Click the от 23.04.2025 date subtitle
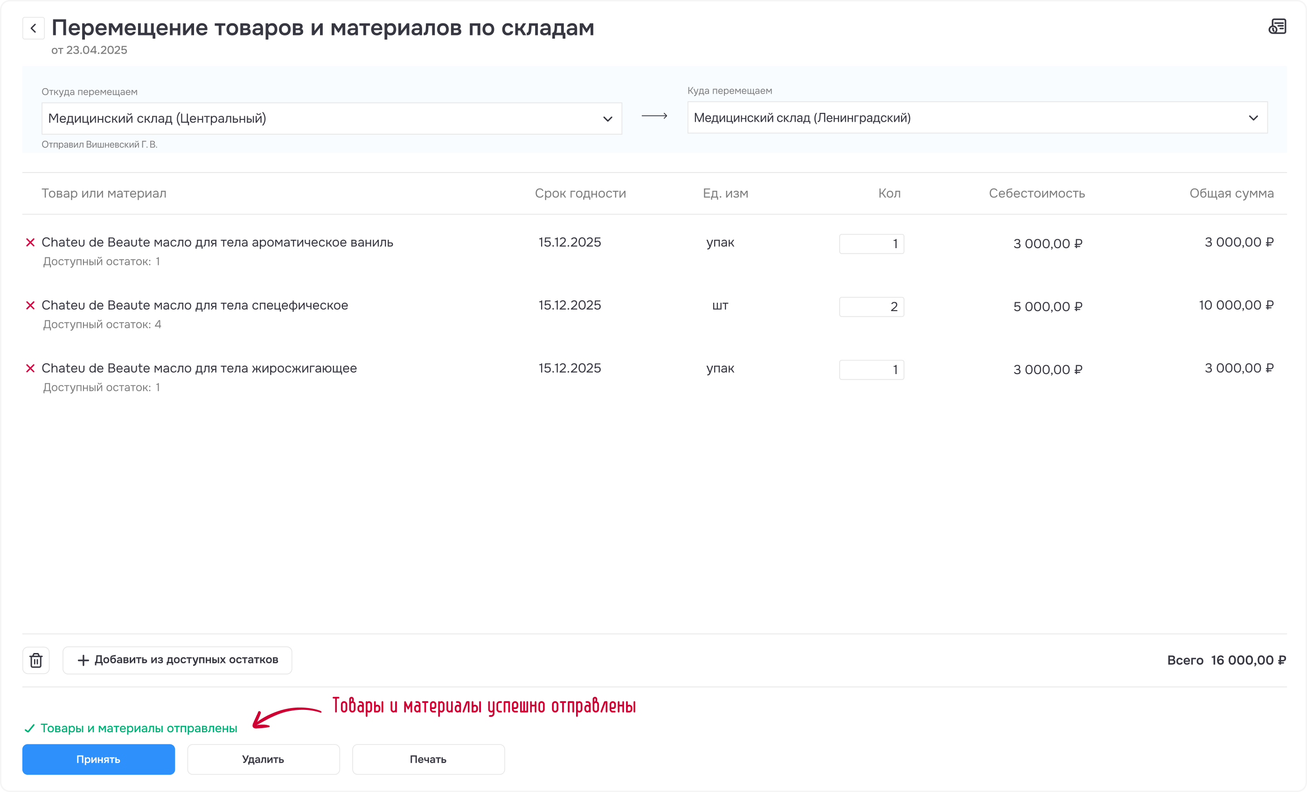This screenshot has height=792, width=1307. [x=89, y=50]
